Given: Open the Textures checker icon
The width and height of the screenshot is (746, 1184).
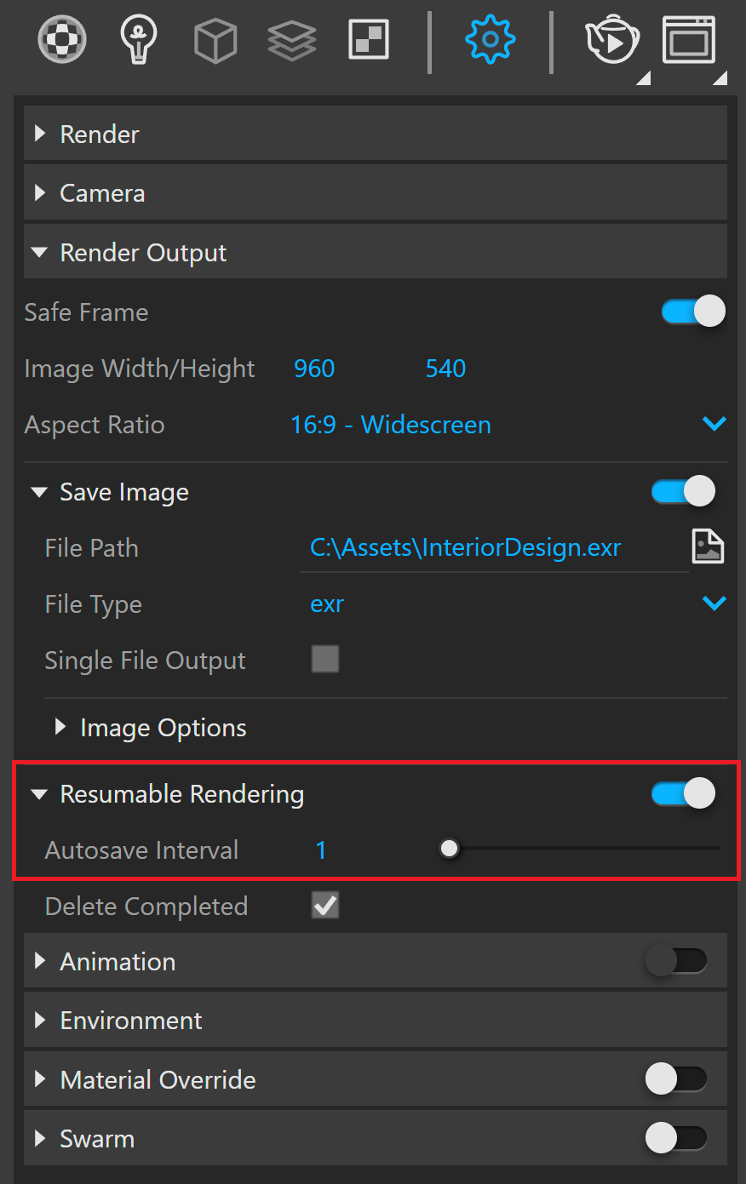Looking at the screenshot, I should coord(369,40).
